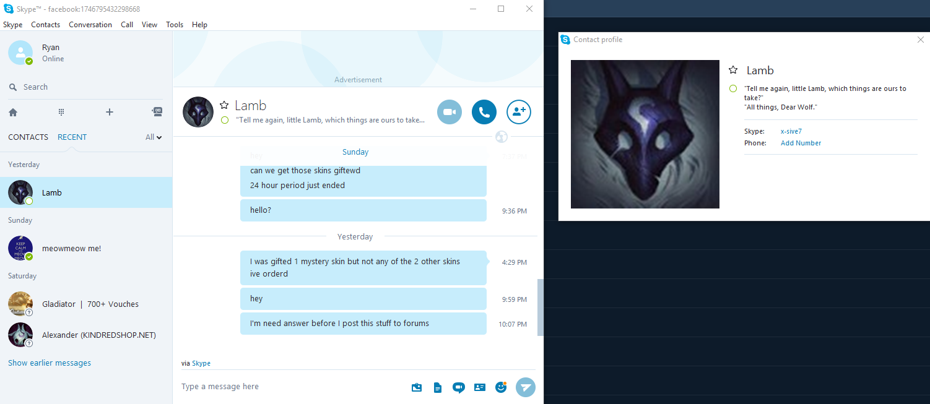Click the x-sive7 Skype name link
Viewport: 930px width, 404px height.
pos(791,131)
